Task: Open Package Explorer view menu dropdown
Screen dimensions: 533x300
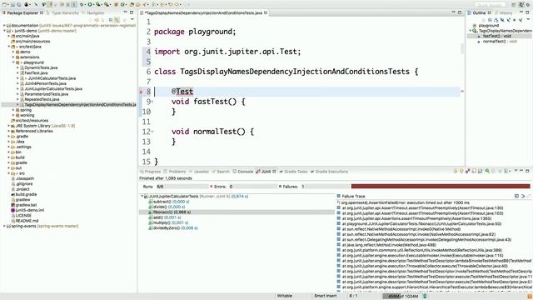Action: click(132, 19)
